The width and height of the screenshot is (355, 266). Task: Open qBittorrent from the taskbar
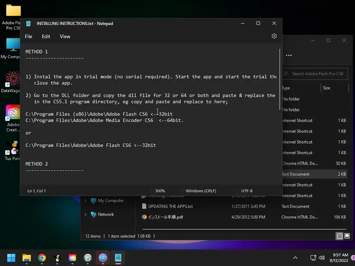pyautogui.click(x=103, y=258)
